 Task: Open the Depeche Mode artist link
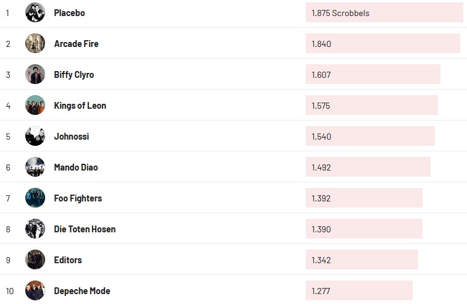click(82, 291)
